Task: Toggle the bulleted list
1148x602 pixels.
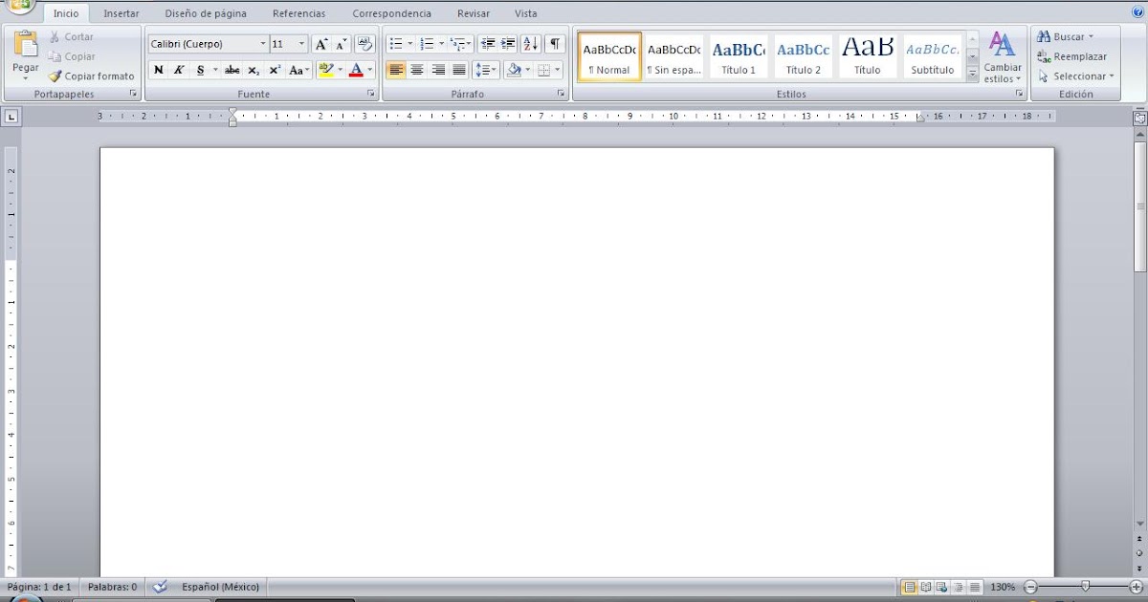Action: (x=398, y=43)
